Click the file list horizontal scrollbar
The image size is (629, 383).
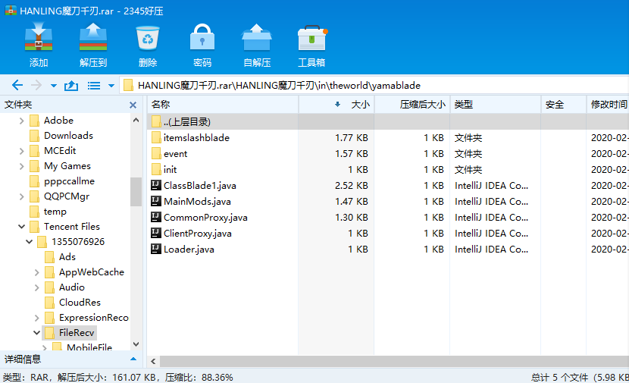coord(394,361)
